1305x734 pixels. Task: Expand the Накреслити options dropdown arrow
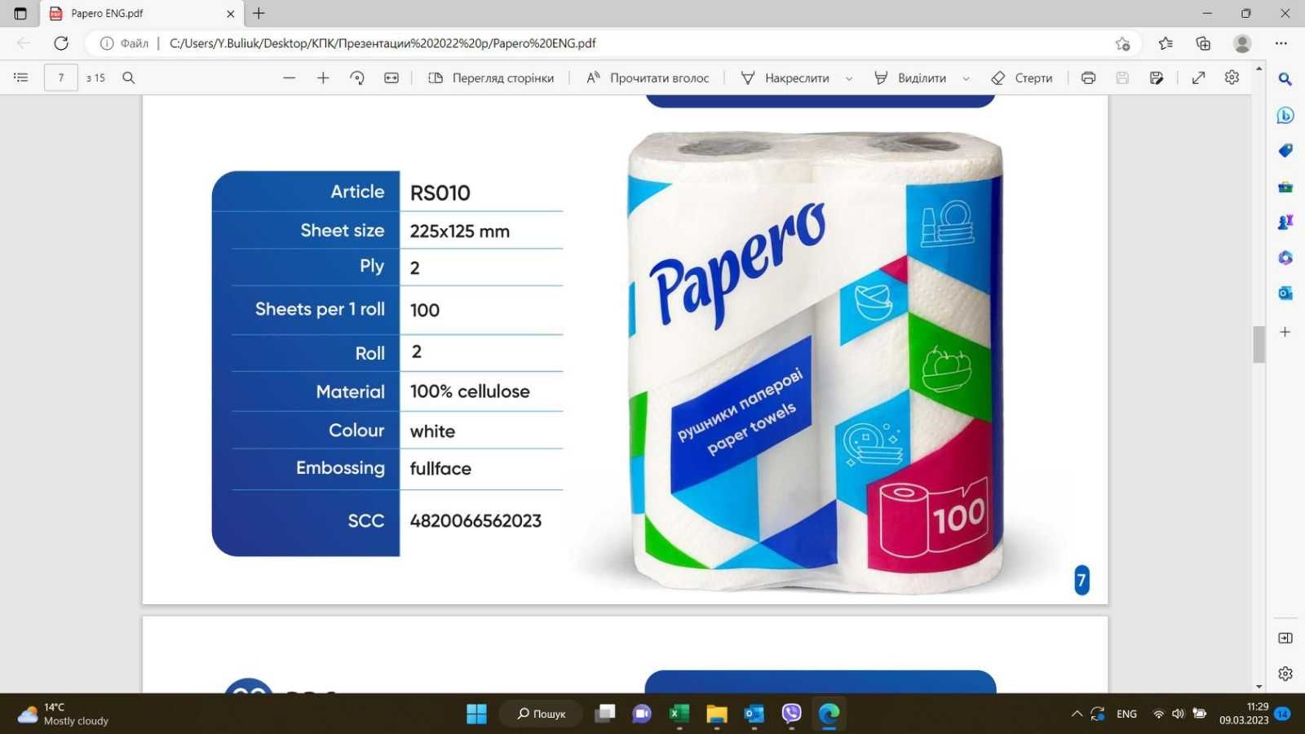849,78
